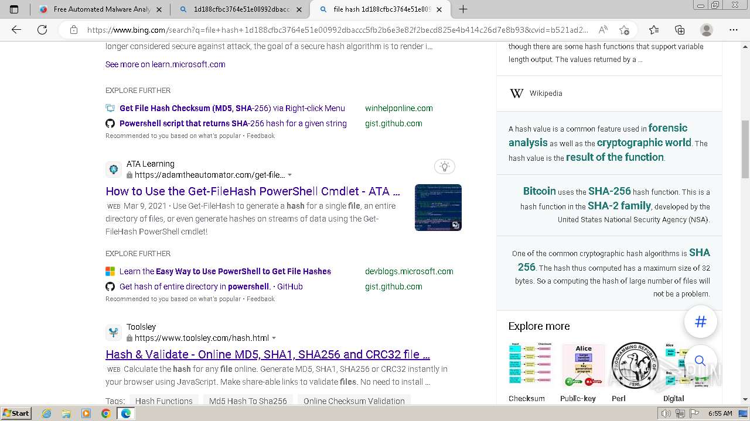Click the Read aloud icon in address bar
750x421 pixels.
(602, 30)
